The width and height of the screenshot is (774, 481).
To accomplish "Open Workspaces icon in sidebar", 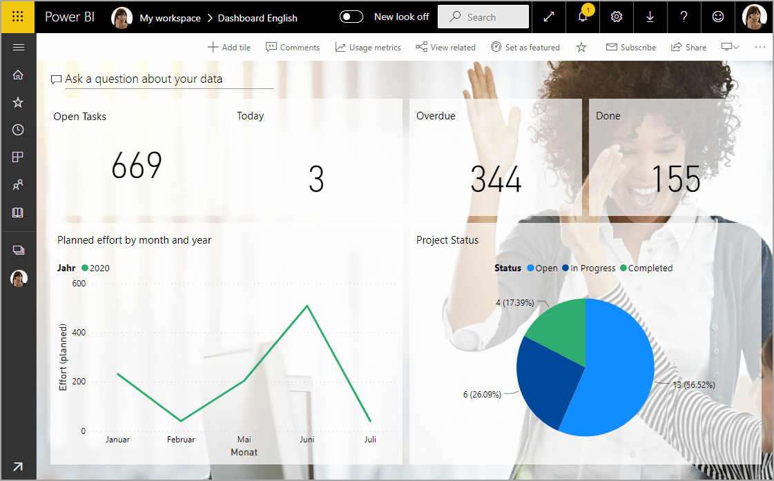I will 18,250.
